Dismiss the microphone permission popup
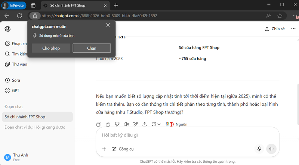This screenshot has width=299, height=165. click(108, 25)
